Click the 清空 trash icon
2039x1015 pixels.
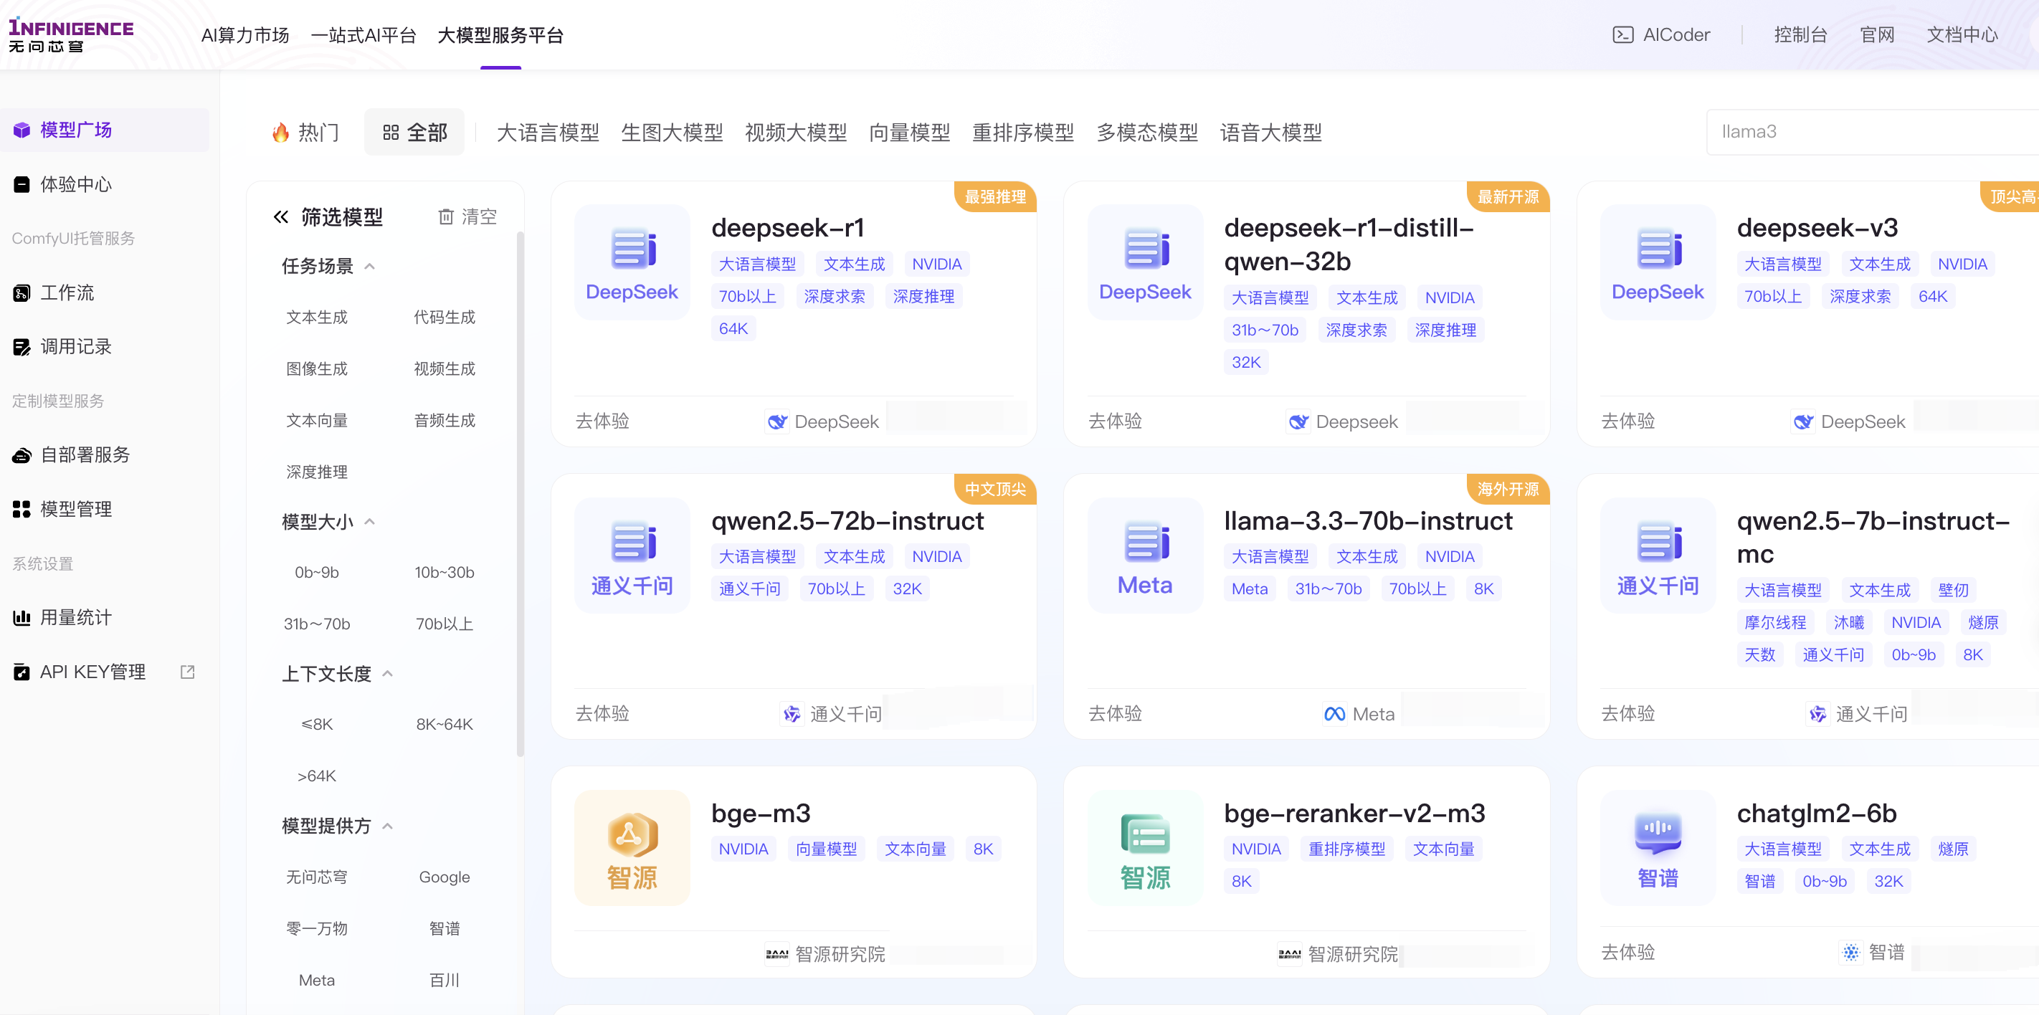[x=446, y=216]
